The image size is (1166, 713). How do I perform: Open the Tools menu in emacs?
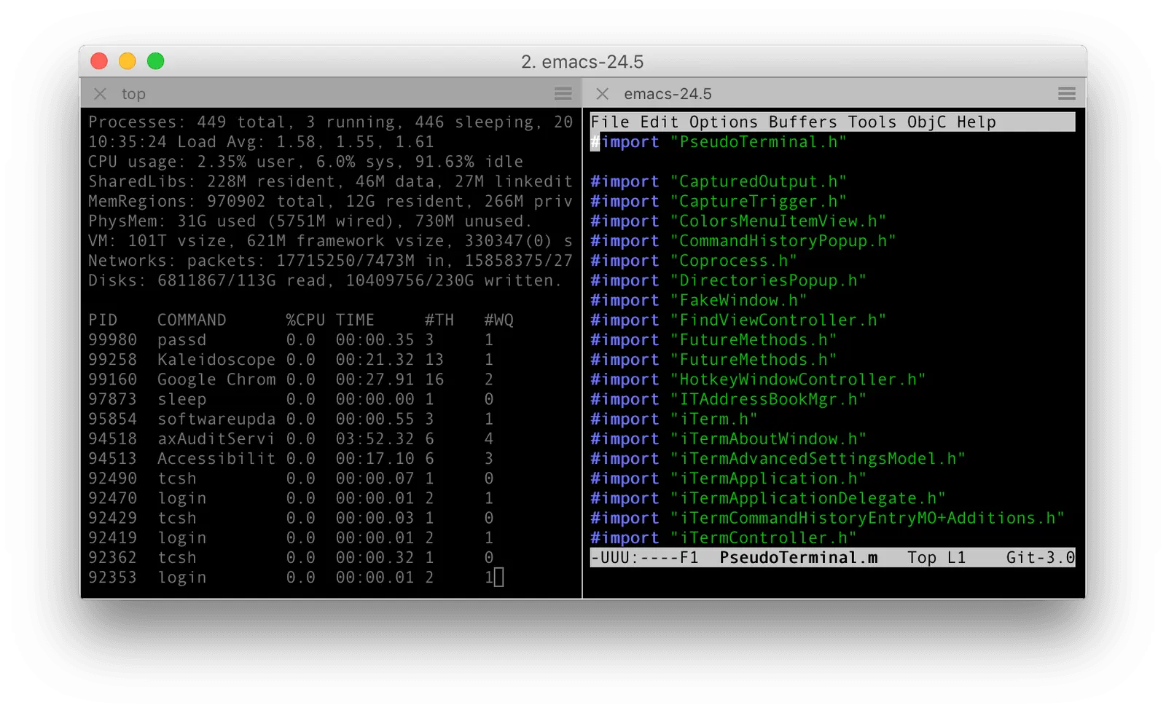click(872, 122)
